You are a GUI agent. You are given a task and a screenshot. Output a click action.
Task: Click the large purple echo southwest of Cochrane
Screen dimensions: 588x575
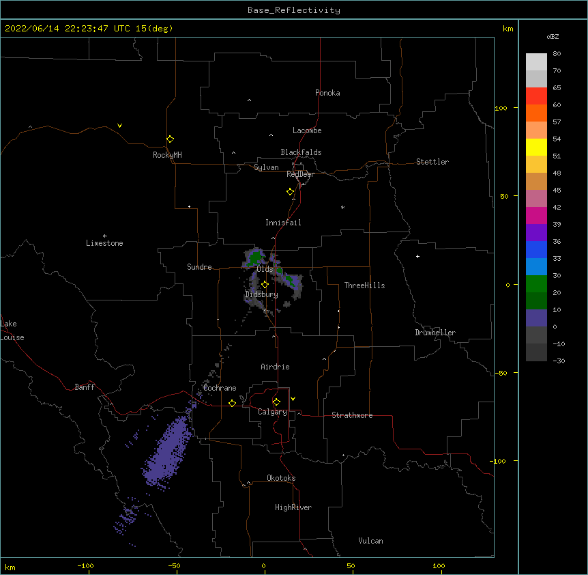[168, 451]
